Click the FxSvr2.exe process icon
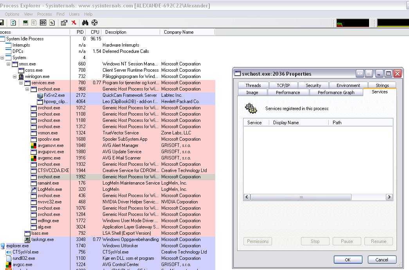This screenshot has height=270, width=409. 40,95
